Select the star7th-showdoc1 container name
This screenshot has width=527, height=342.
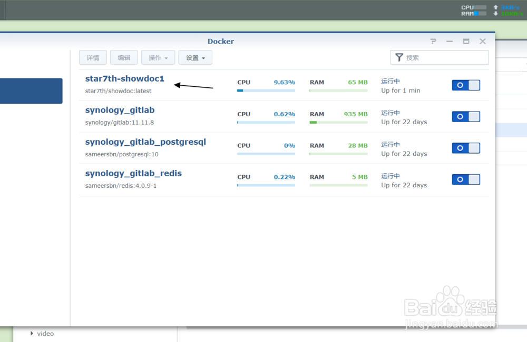point(125,78)
